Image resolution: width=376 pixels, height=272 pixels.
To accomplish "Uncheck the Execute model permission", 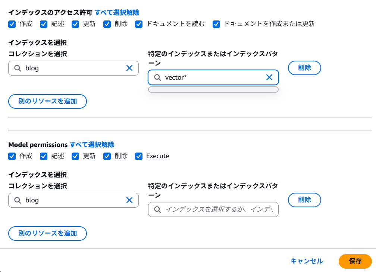I will pos(139,156).
